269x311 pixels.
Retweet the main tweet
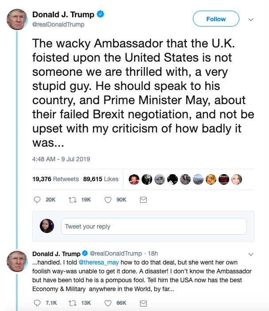[72, 200]
